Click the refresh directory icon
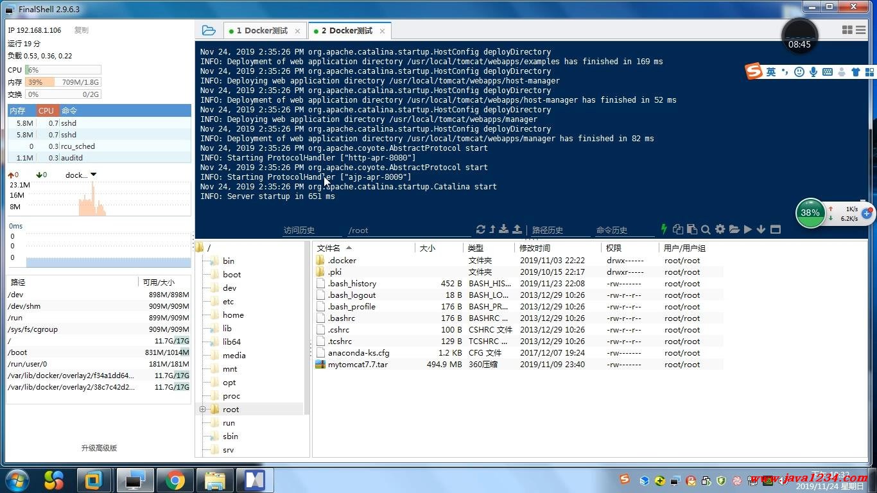The width and height of the screenshot is (877, 493). (x=481, y=229)
